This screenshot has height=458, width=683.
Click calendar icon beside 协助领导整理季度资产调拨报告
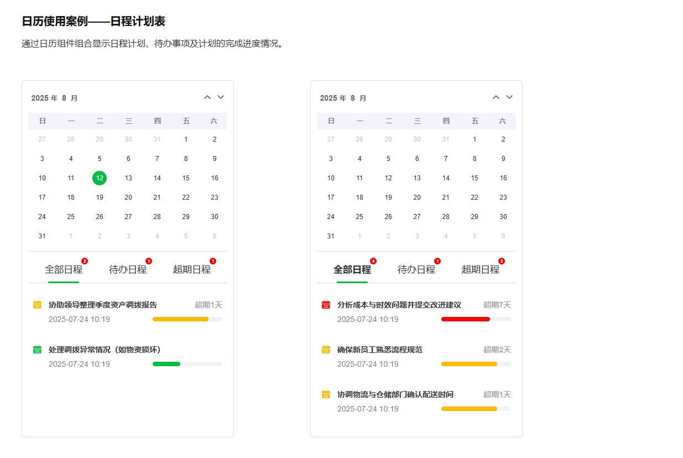coord(37,305)
